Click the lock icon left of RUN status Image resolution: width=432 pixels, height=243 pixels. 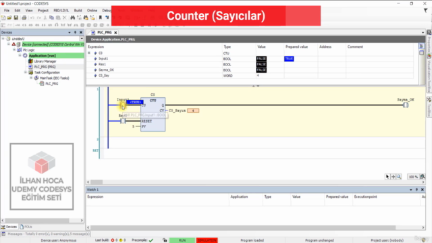click(x=165, y=240)
